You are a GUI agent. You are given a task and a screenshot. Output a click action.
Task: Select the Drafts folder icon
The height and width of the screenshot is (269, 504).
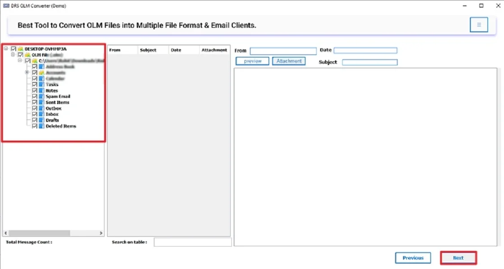click(41, 120)
